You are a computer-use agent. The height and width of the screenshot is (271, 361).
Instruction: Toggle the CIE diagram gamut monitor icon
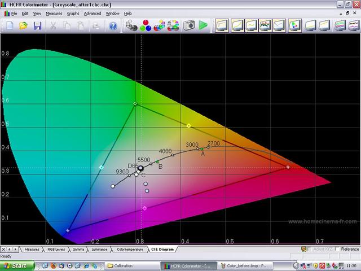click(x=294, y=25)
